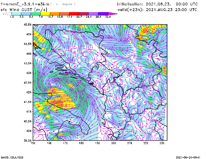Screen dimensions: 206x159
Task: Click the "GrADS: COLA/IGES" credit text
Action: [12, 157]
